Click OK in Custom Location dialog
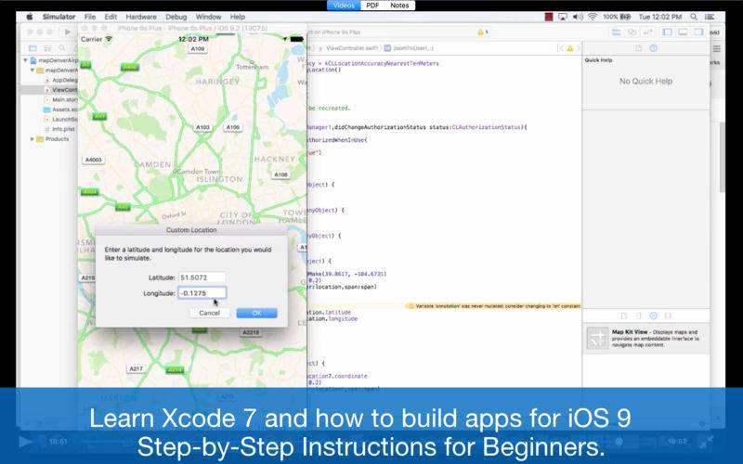743x464 pixels. 257,313
